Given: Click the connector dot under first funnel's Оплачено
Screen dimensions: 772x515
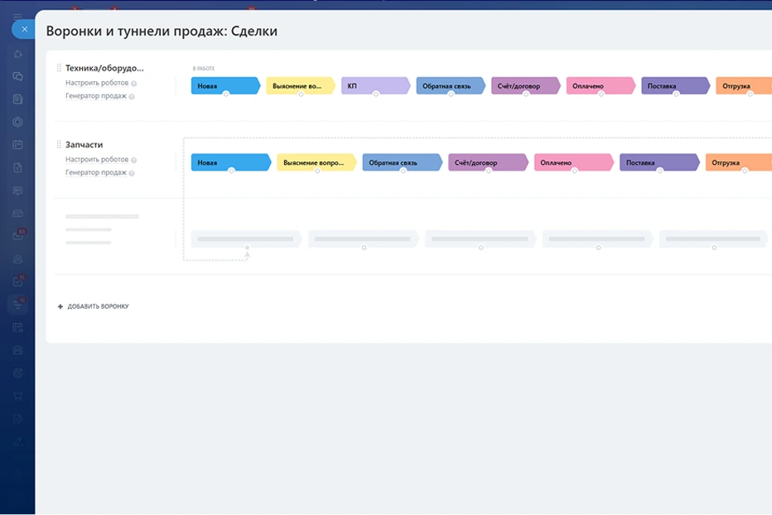Looking at the screenshot, I should coord(601,94).
